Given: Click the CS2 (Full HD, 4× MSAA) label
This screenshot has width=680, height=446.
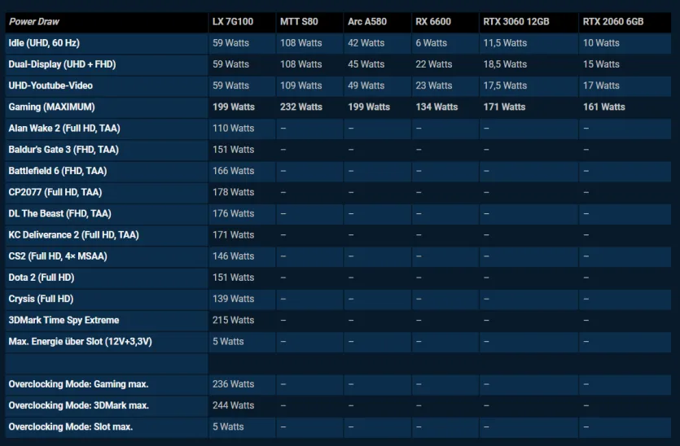Looking at the screenshot, I should [x=58, y=256].
